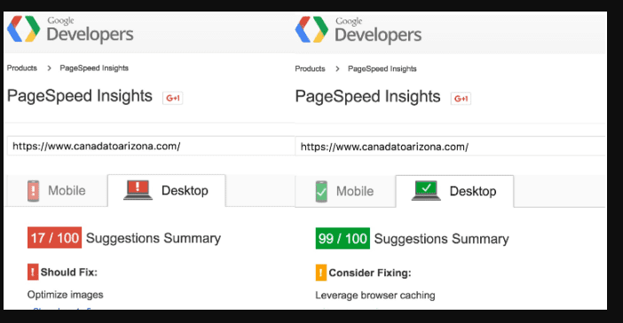Click the green mobile phone checkmark icon
The width and height of the screenshot is (623, 323).
[x=321, y=192]
